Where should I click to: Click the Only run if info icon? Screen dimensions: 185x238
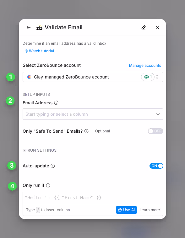[48, 185]
